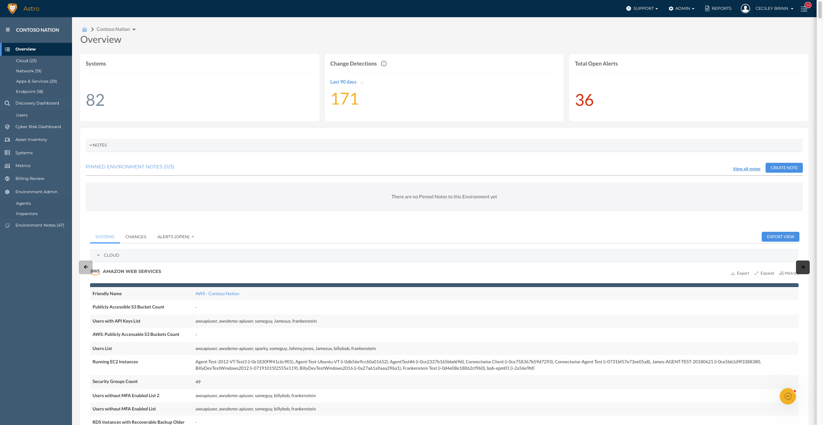This screenshot has width=823, height=425.
Task: Click the Create Note button
Action: 784,168
